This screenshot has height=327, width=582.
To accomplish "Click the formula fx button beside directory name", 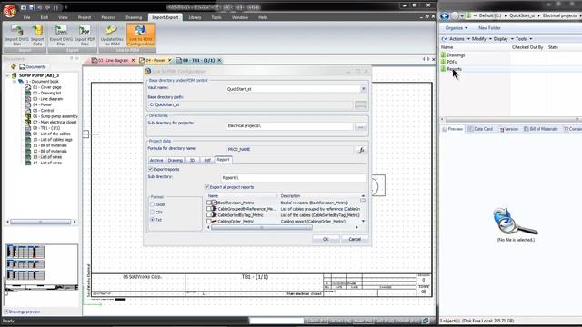I will pyautogui.click(x=361, y=149).
